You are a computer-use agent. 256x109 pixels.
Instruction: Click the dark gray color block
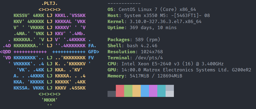coord(112,94)
